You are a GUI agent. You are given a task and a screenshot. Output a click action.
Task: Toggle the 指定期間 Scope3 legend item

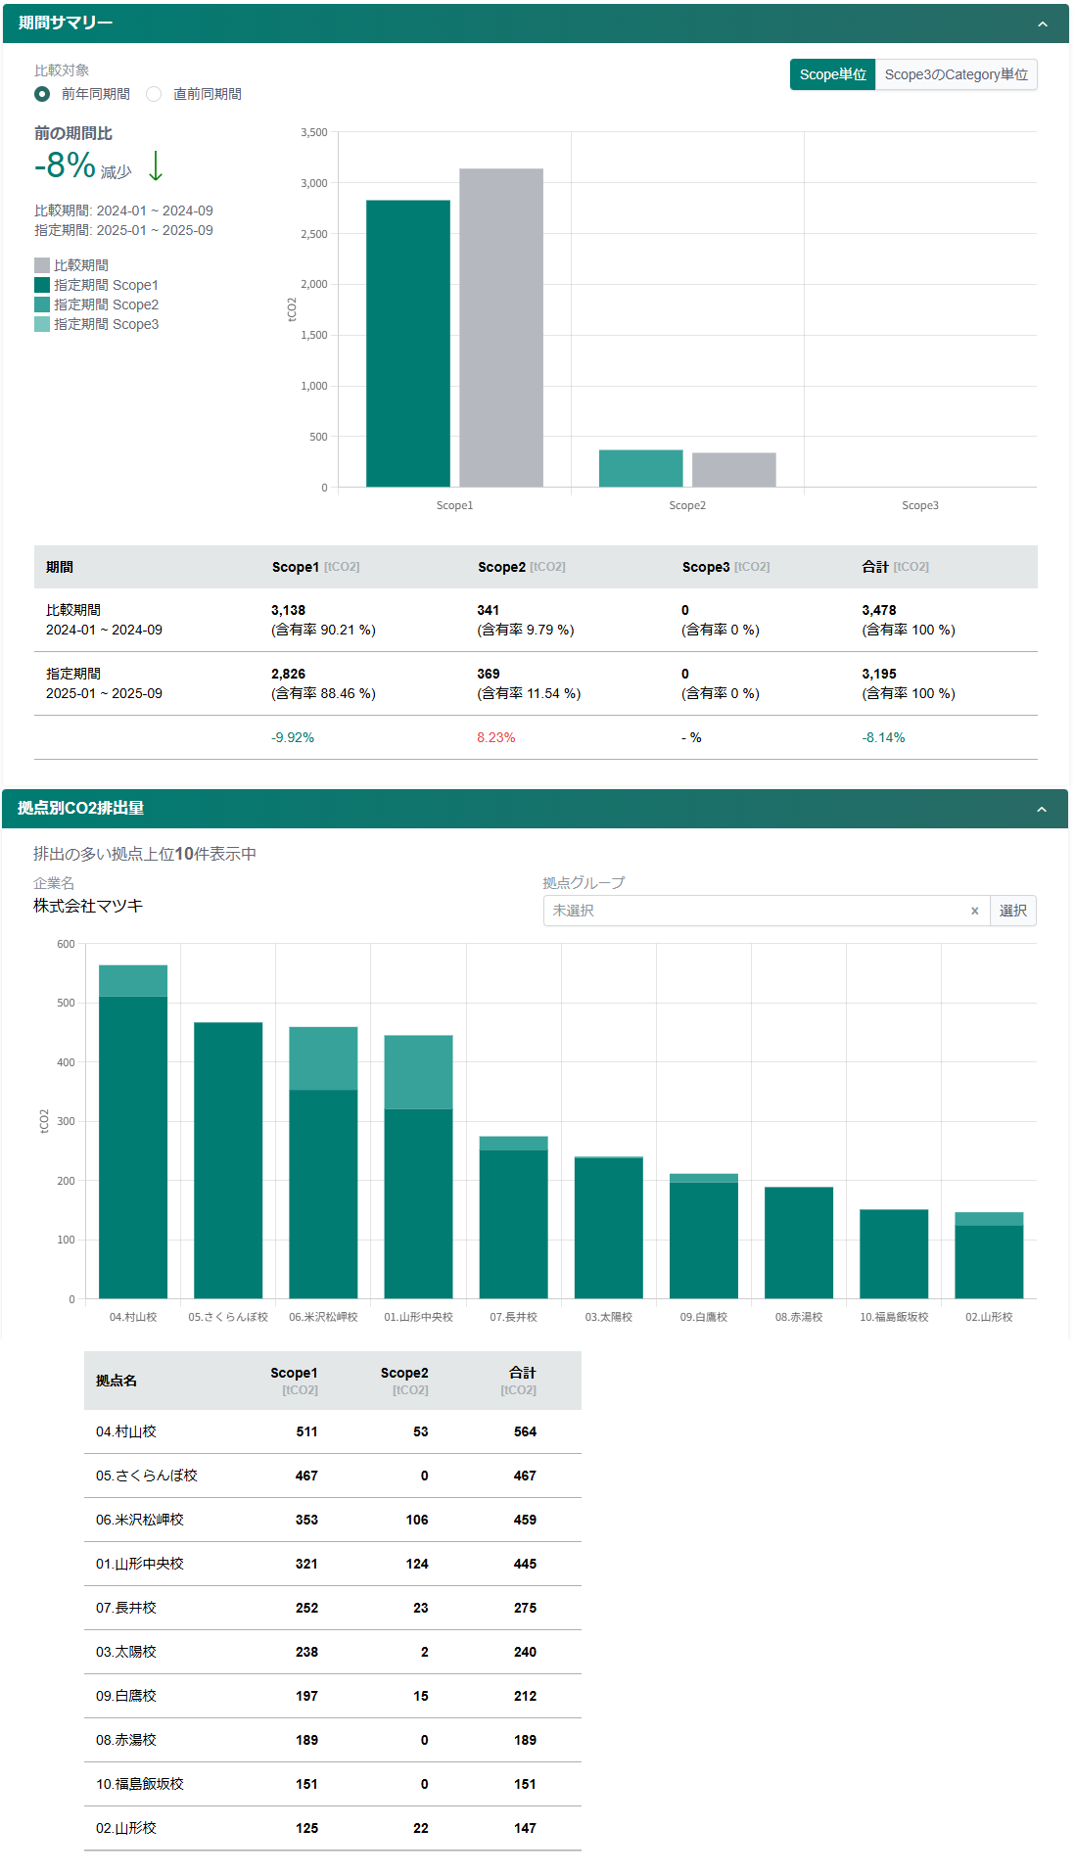(96, 324)
